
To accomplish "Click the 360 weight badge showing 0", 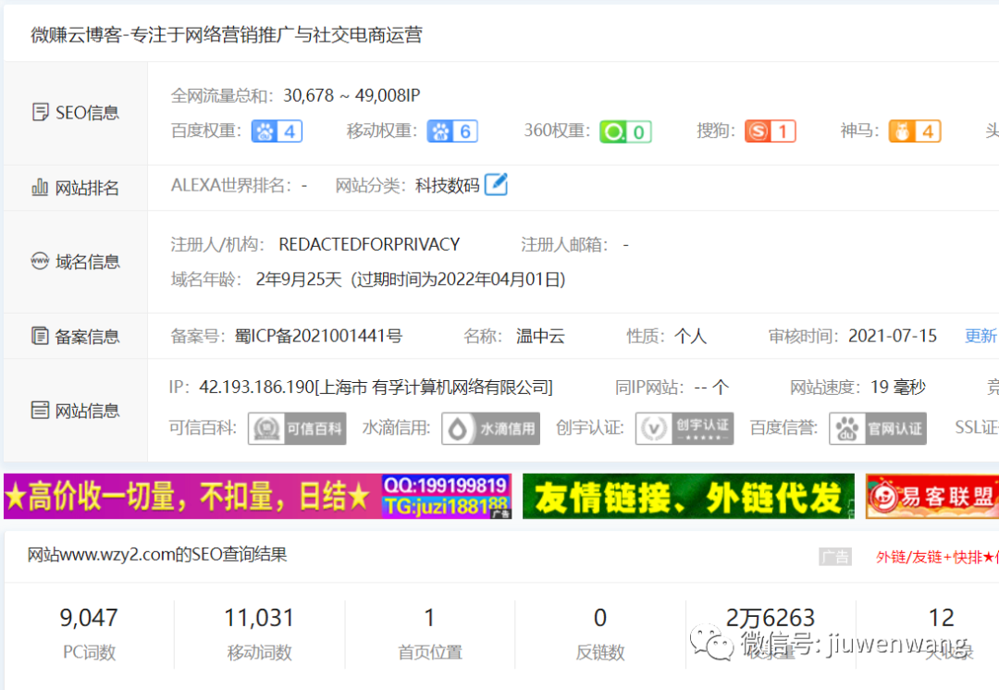I will point(625,132).
